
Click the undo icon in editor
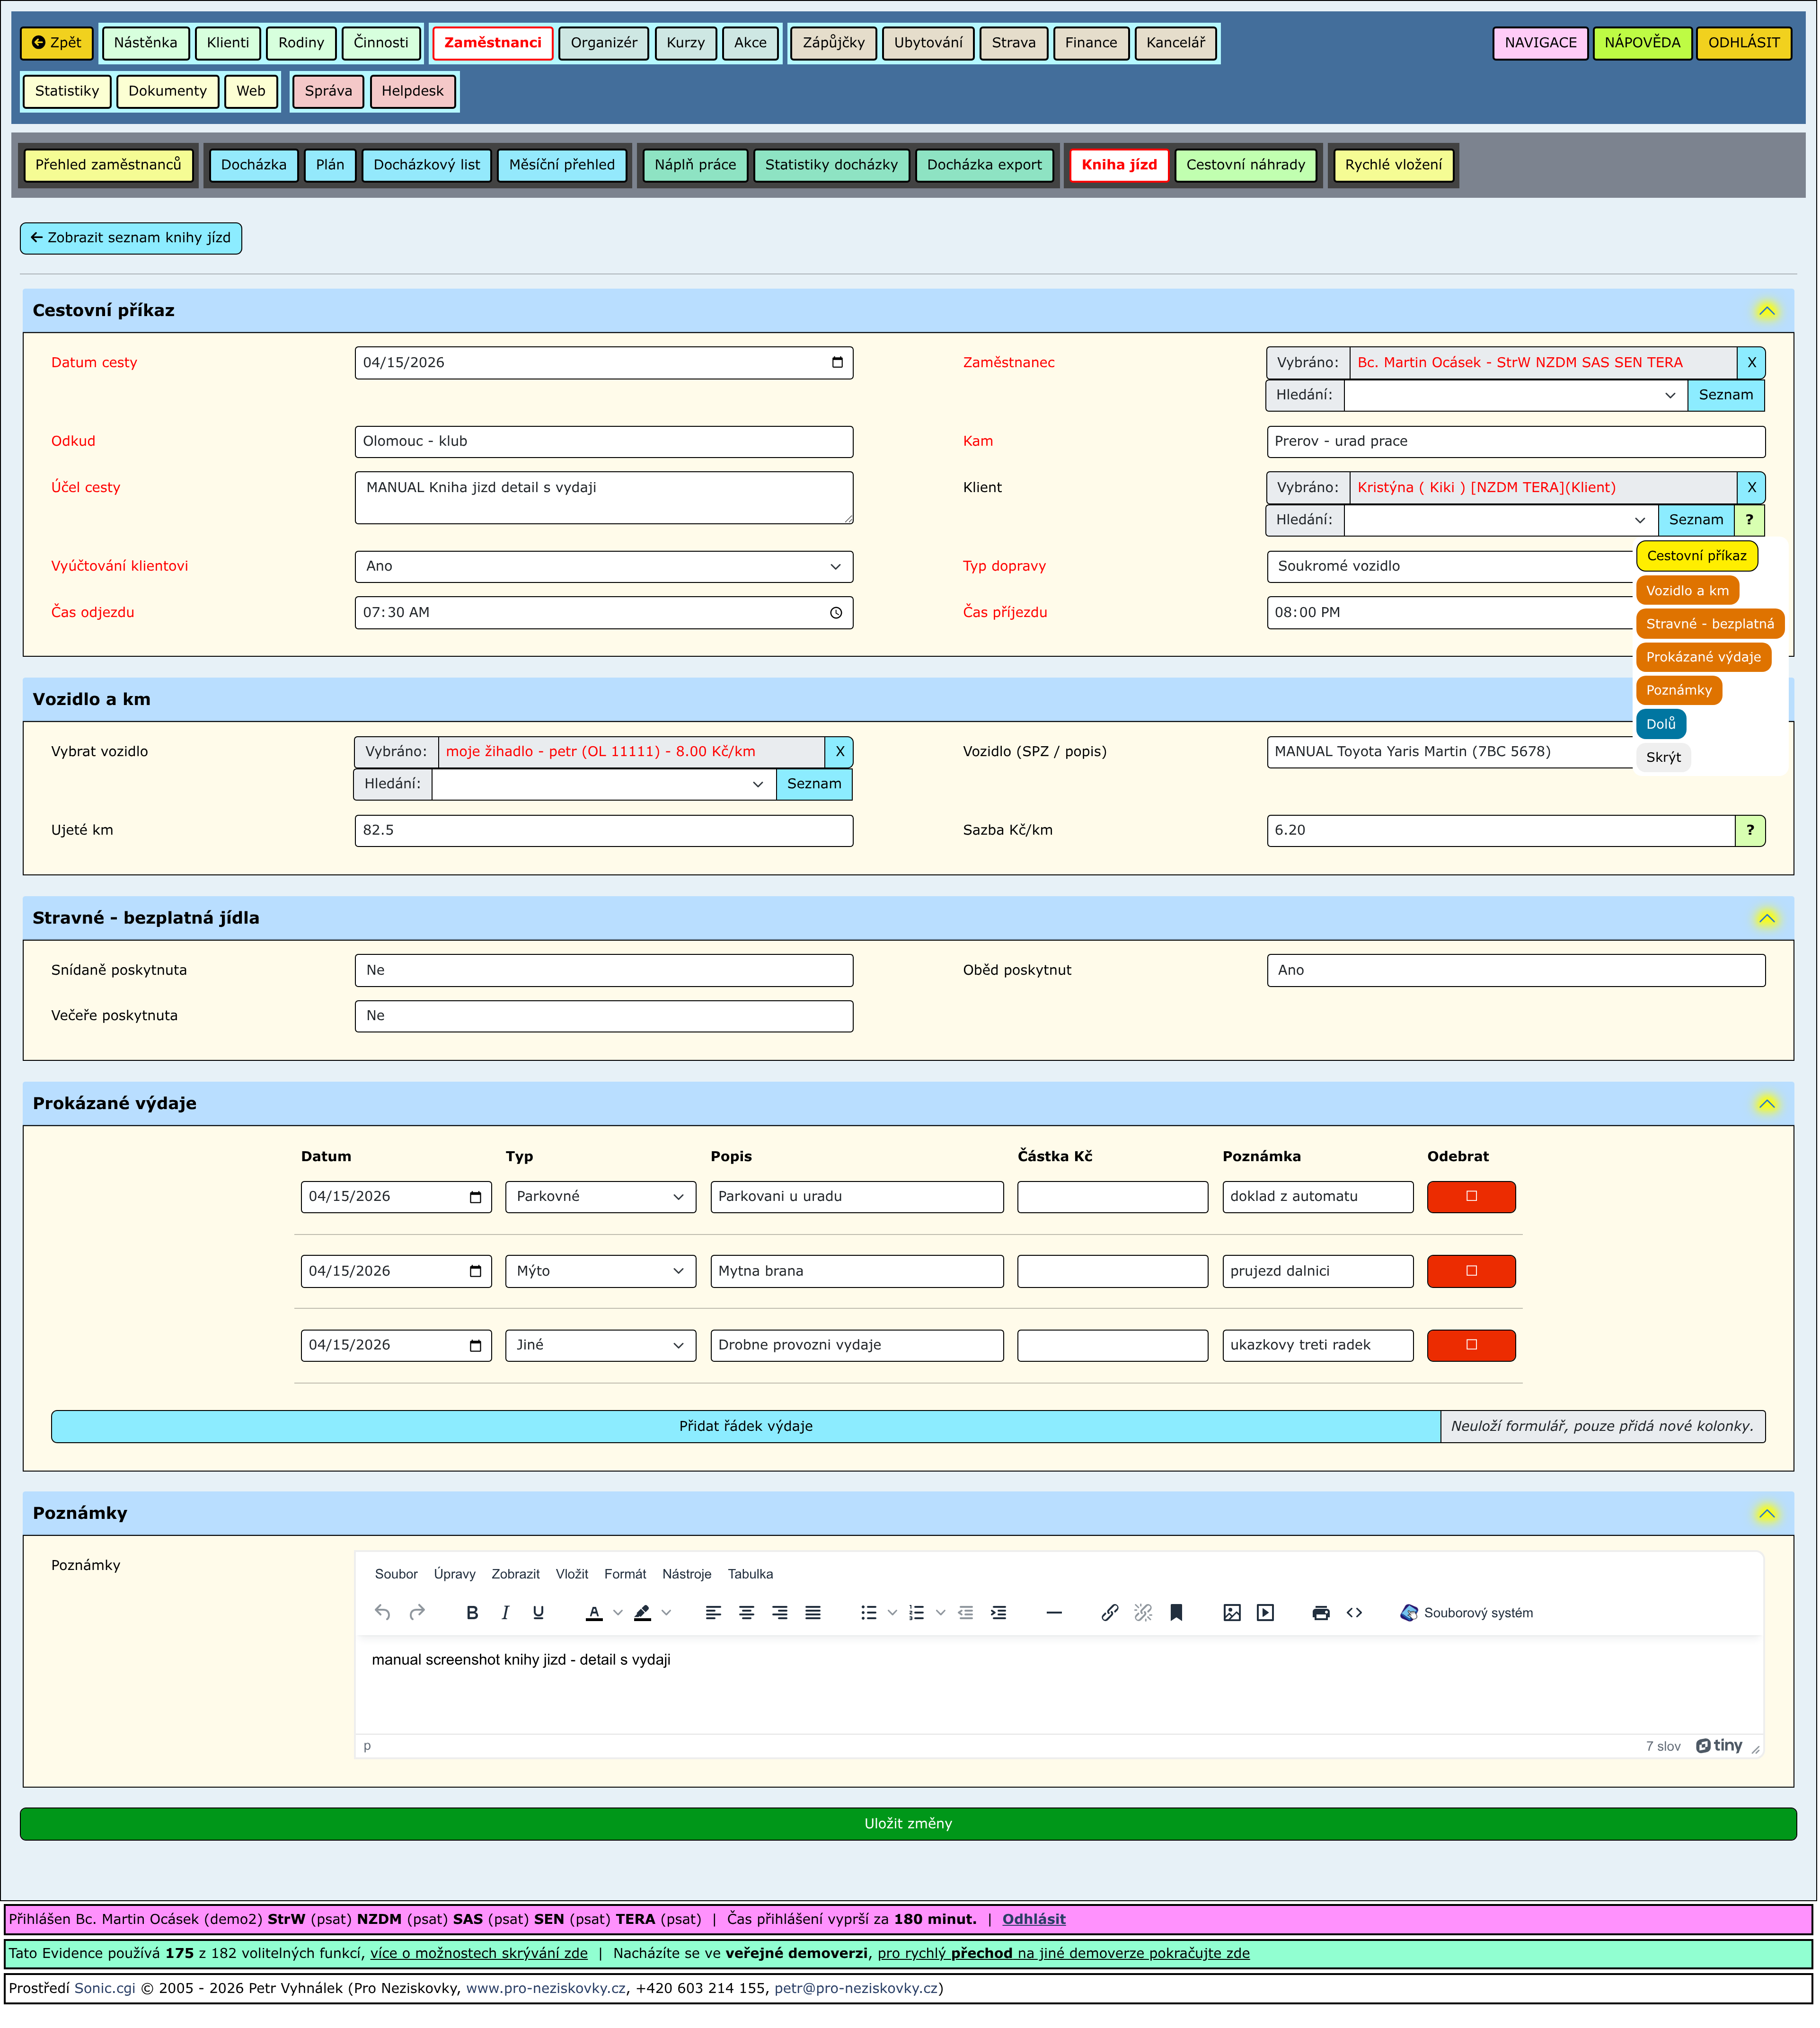[x=382, y=1613]
